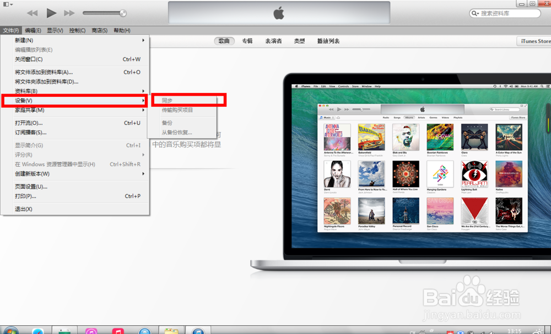Image resolution: width=551 pixels, height=334 pixels.
Task: Open the 文件(F) menu
Action: [11, 30]
